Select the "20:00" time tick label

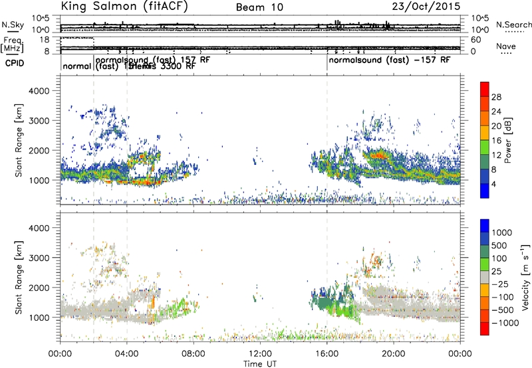394,354
